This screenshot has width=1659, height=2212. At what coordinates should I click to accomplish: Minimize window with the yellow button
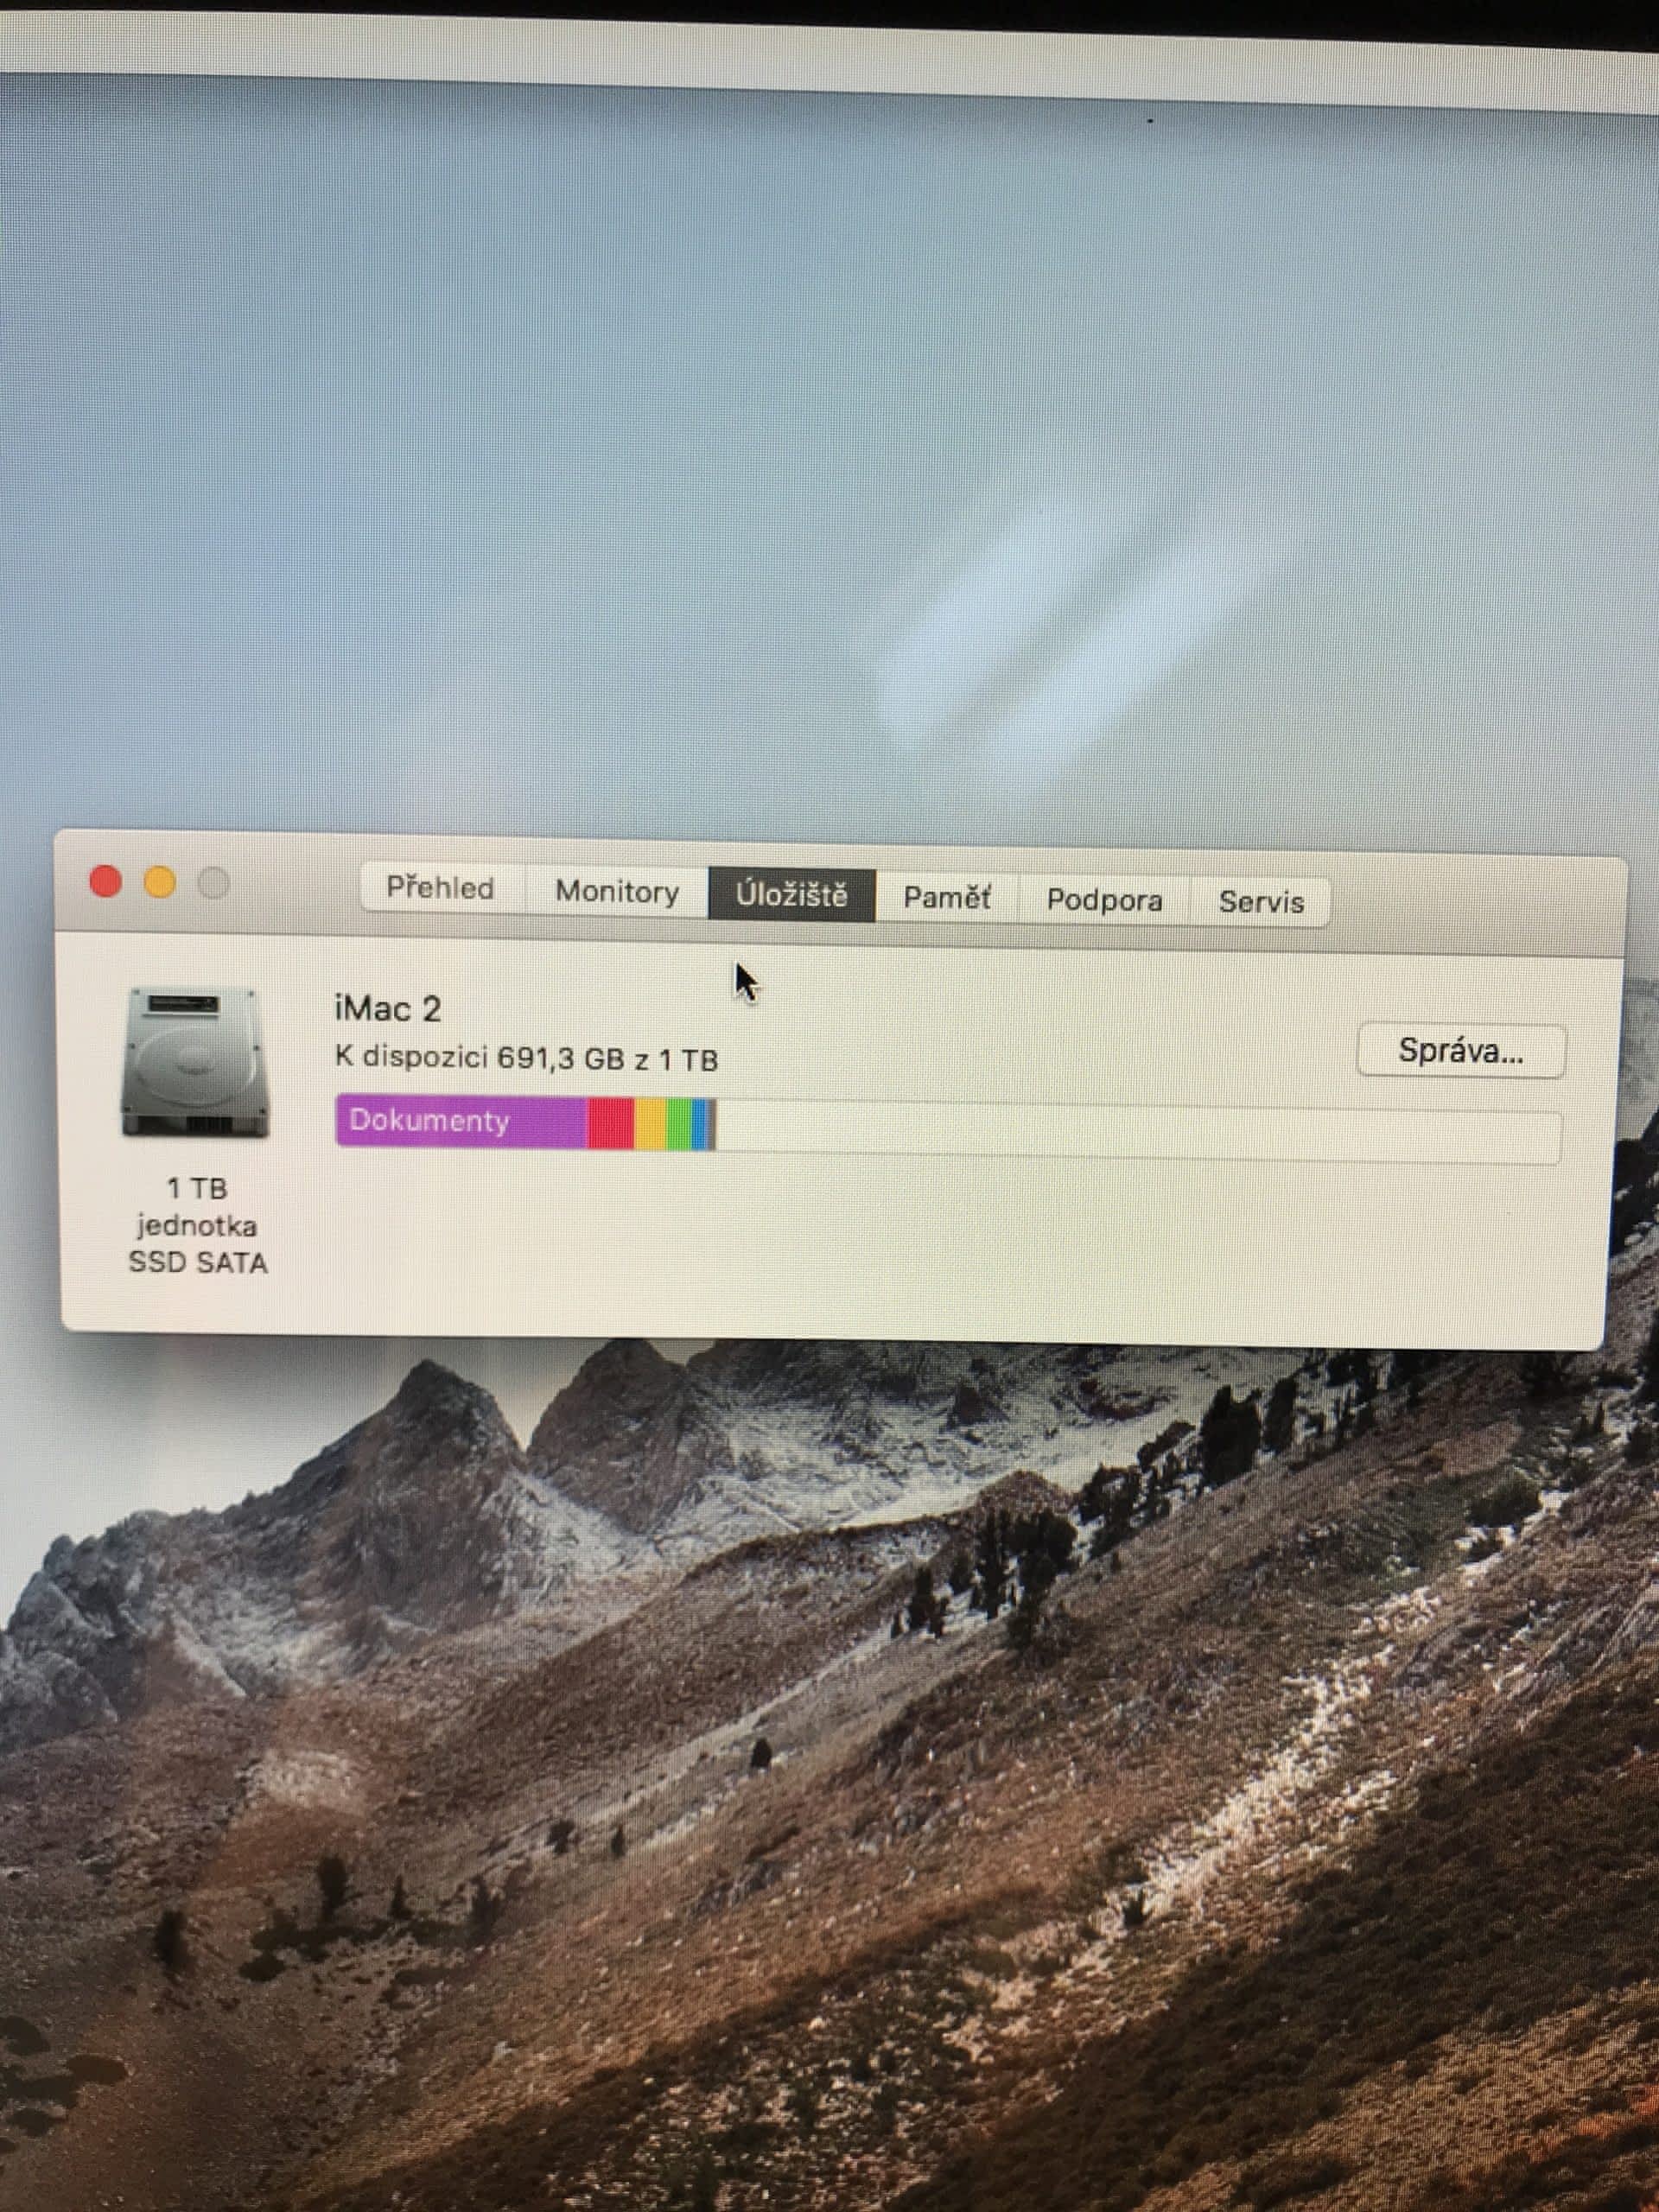160,883
